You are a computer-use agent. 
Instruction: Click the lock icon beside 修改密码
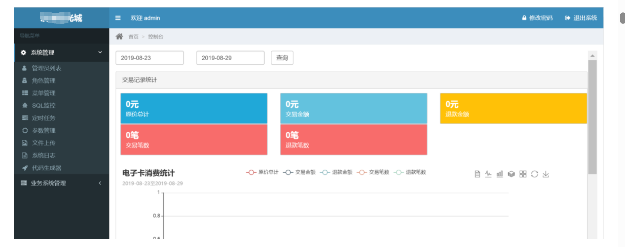(x=524, y=18)
